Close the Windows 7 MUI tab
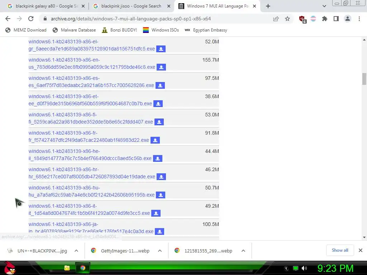The width and height of the screenshot is (367, 275). point(254,6)
